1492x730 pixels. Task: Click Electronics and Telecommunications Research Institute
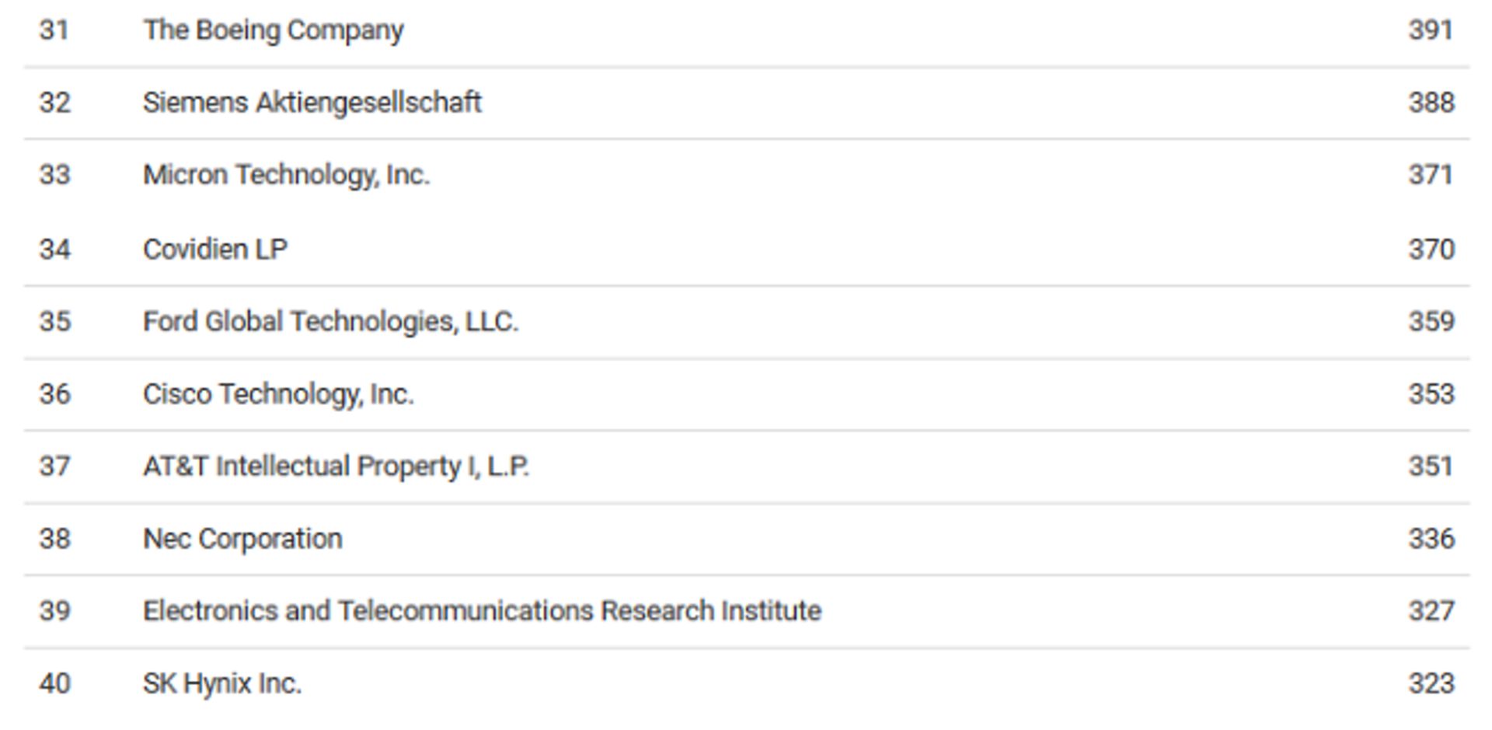tap(482, 611)
